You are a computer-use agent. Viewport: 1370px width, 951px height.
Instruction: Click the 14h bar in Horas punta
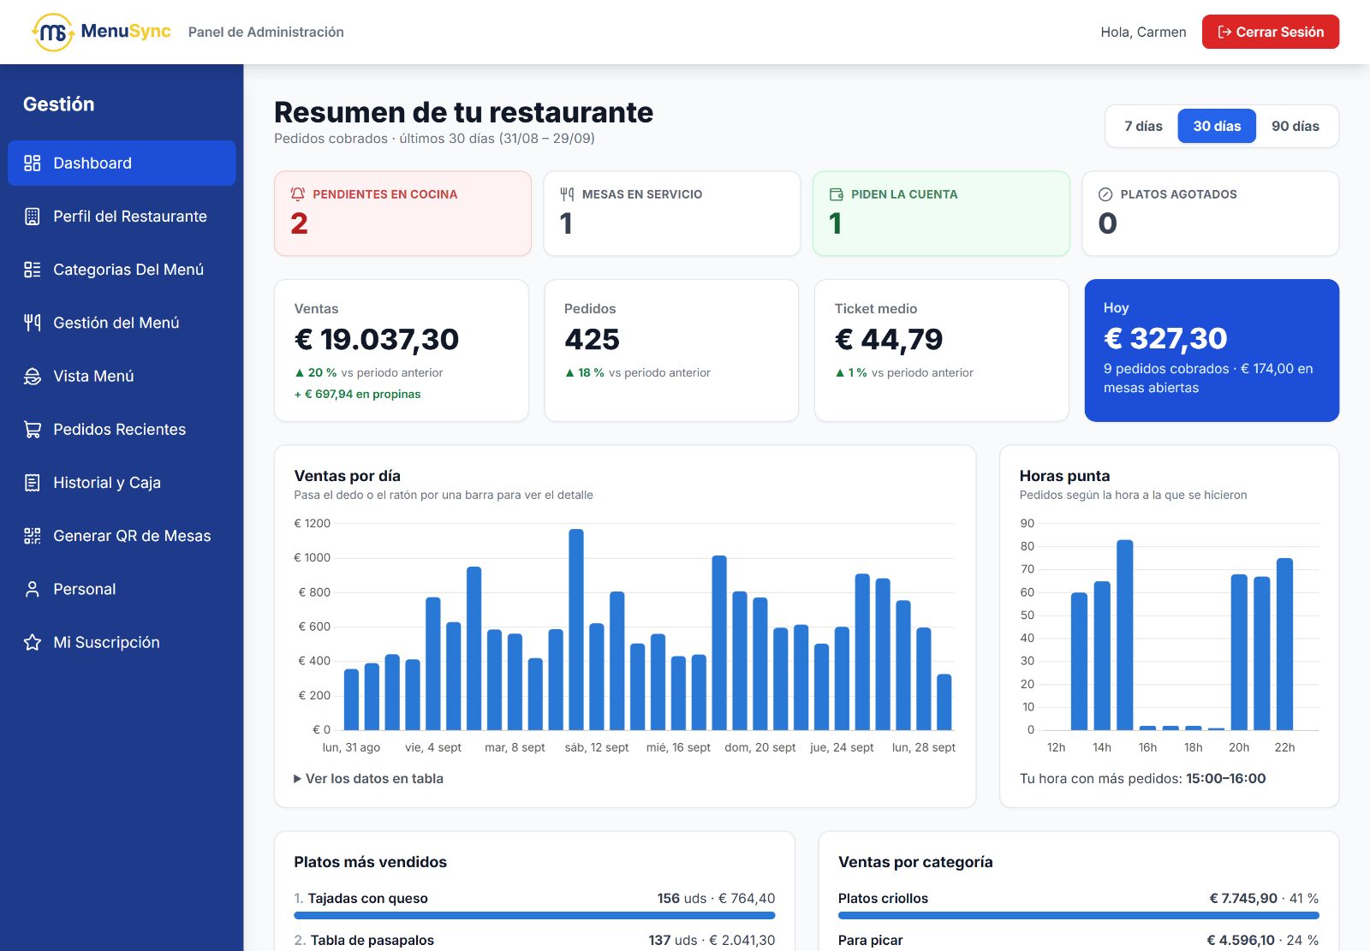[1102, 656]
